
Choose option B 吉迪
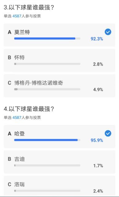pyautogui.click(x=59, y=162)
